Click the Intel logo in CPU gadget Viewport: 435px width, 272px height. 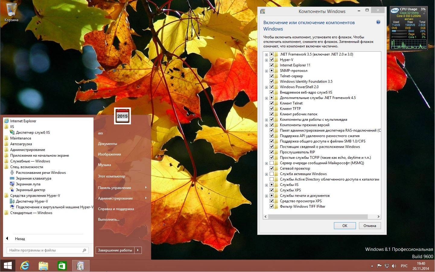coord(395,11)
